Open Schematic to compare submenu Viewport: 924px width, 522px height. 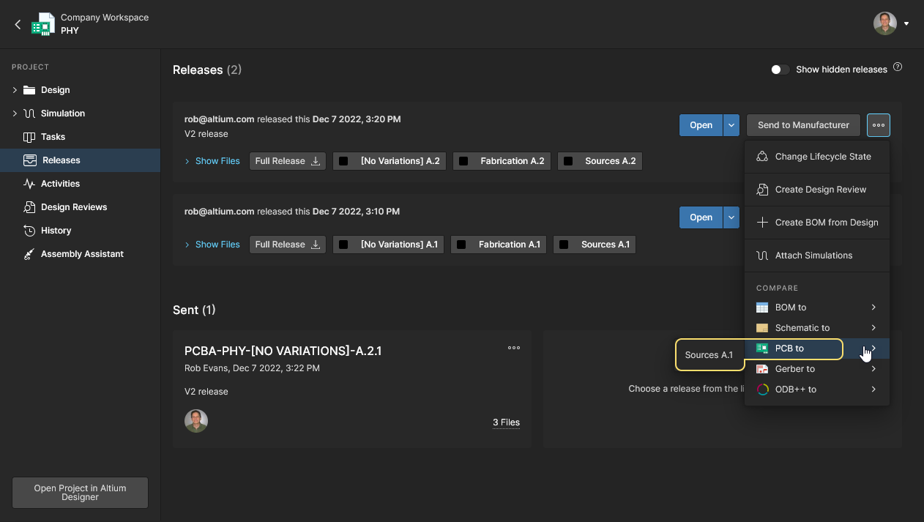click(x=817, y=328)
